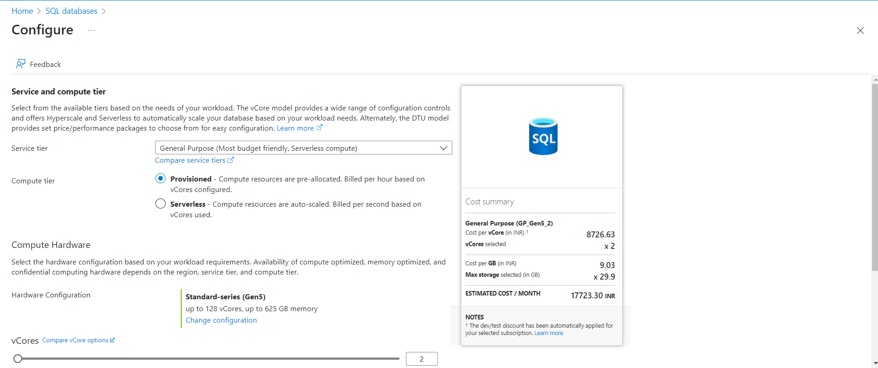Click the SQL database logo
This screenshot has width=878, height=368.
(x=543, y=136)
